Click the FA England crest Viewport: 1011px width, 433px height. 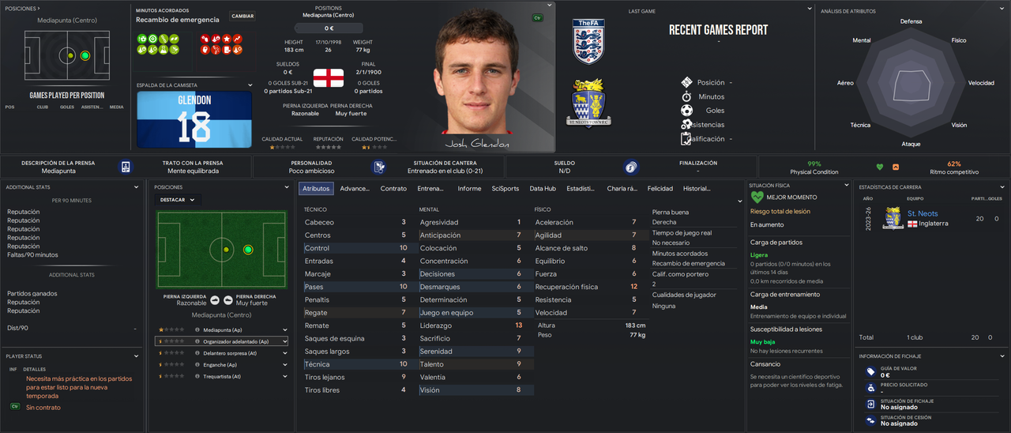(588, 41)
